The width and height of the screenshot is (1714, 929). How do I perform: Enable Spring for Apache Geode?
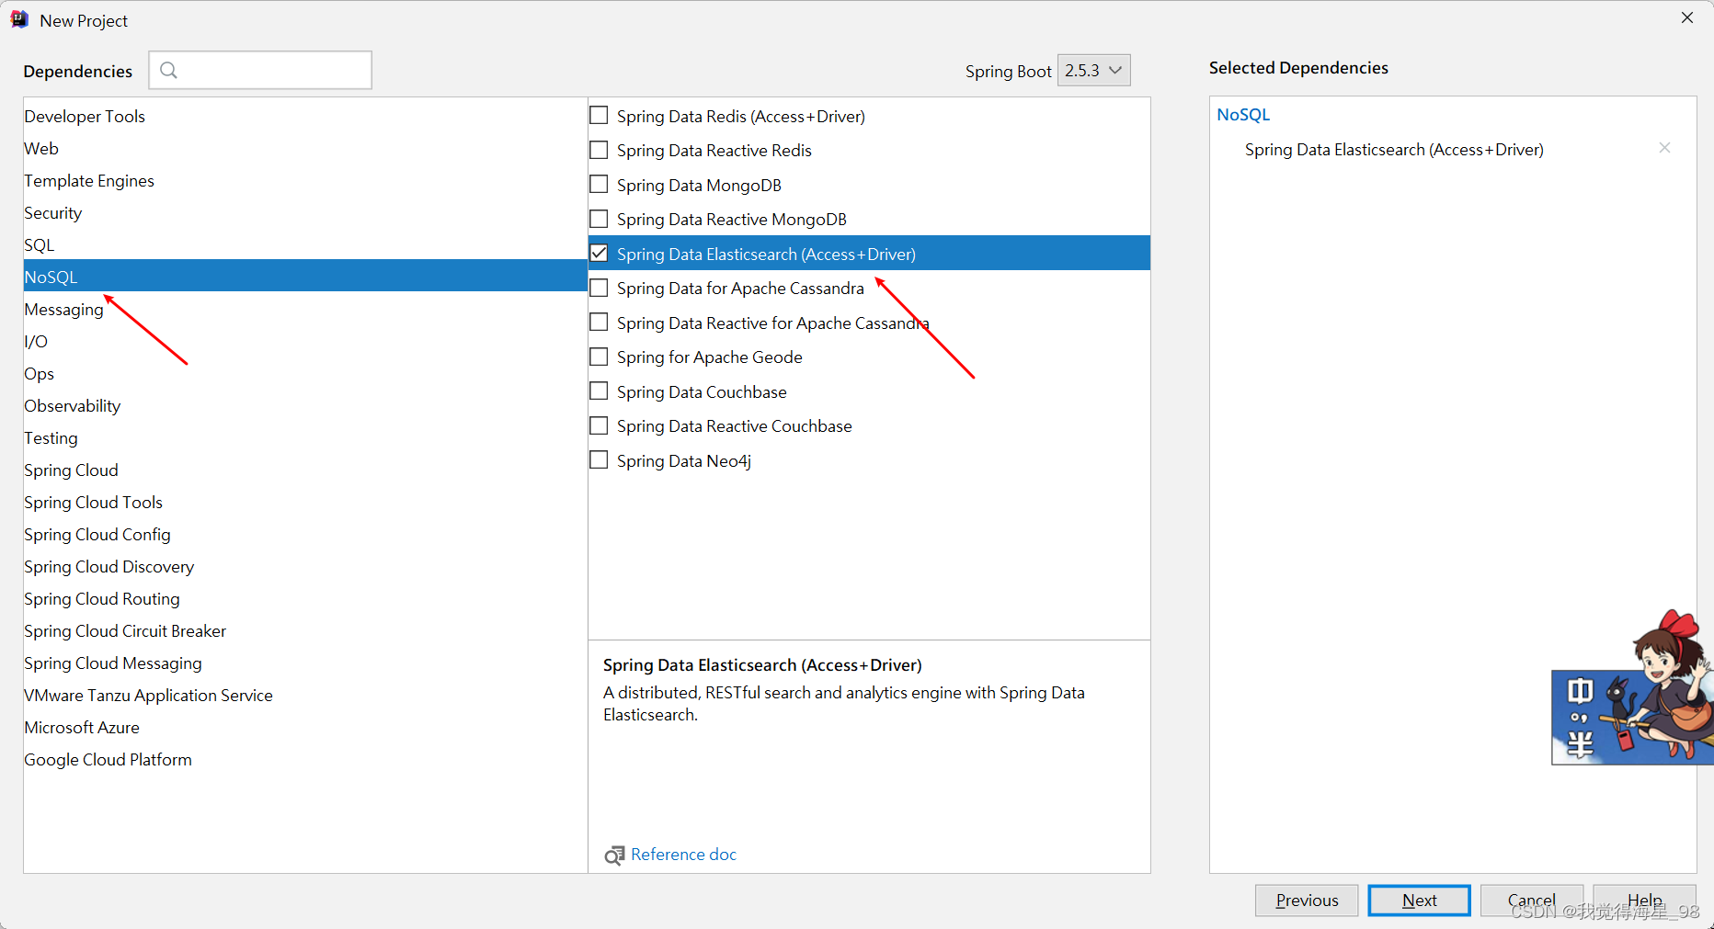[x=599, y=357]
